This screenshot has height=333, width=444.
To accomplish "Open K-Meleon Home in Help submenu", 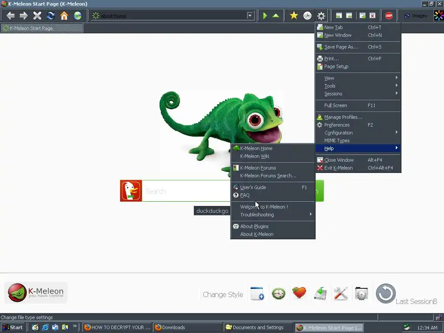I will point(273,148).
